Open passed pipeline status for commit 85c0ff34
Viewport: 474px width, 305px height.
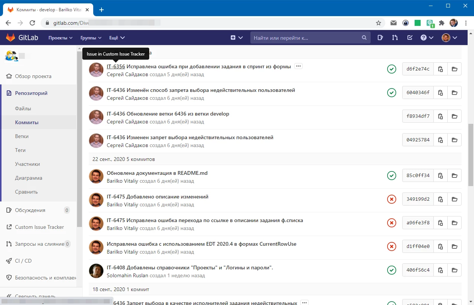point(392,175)
